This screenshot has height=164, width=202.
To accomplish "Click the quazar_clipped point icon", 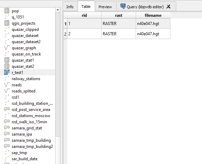I will tap(7, 29).
